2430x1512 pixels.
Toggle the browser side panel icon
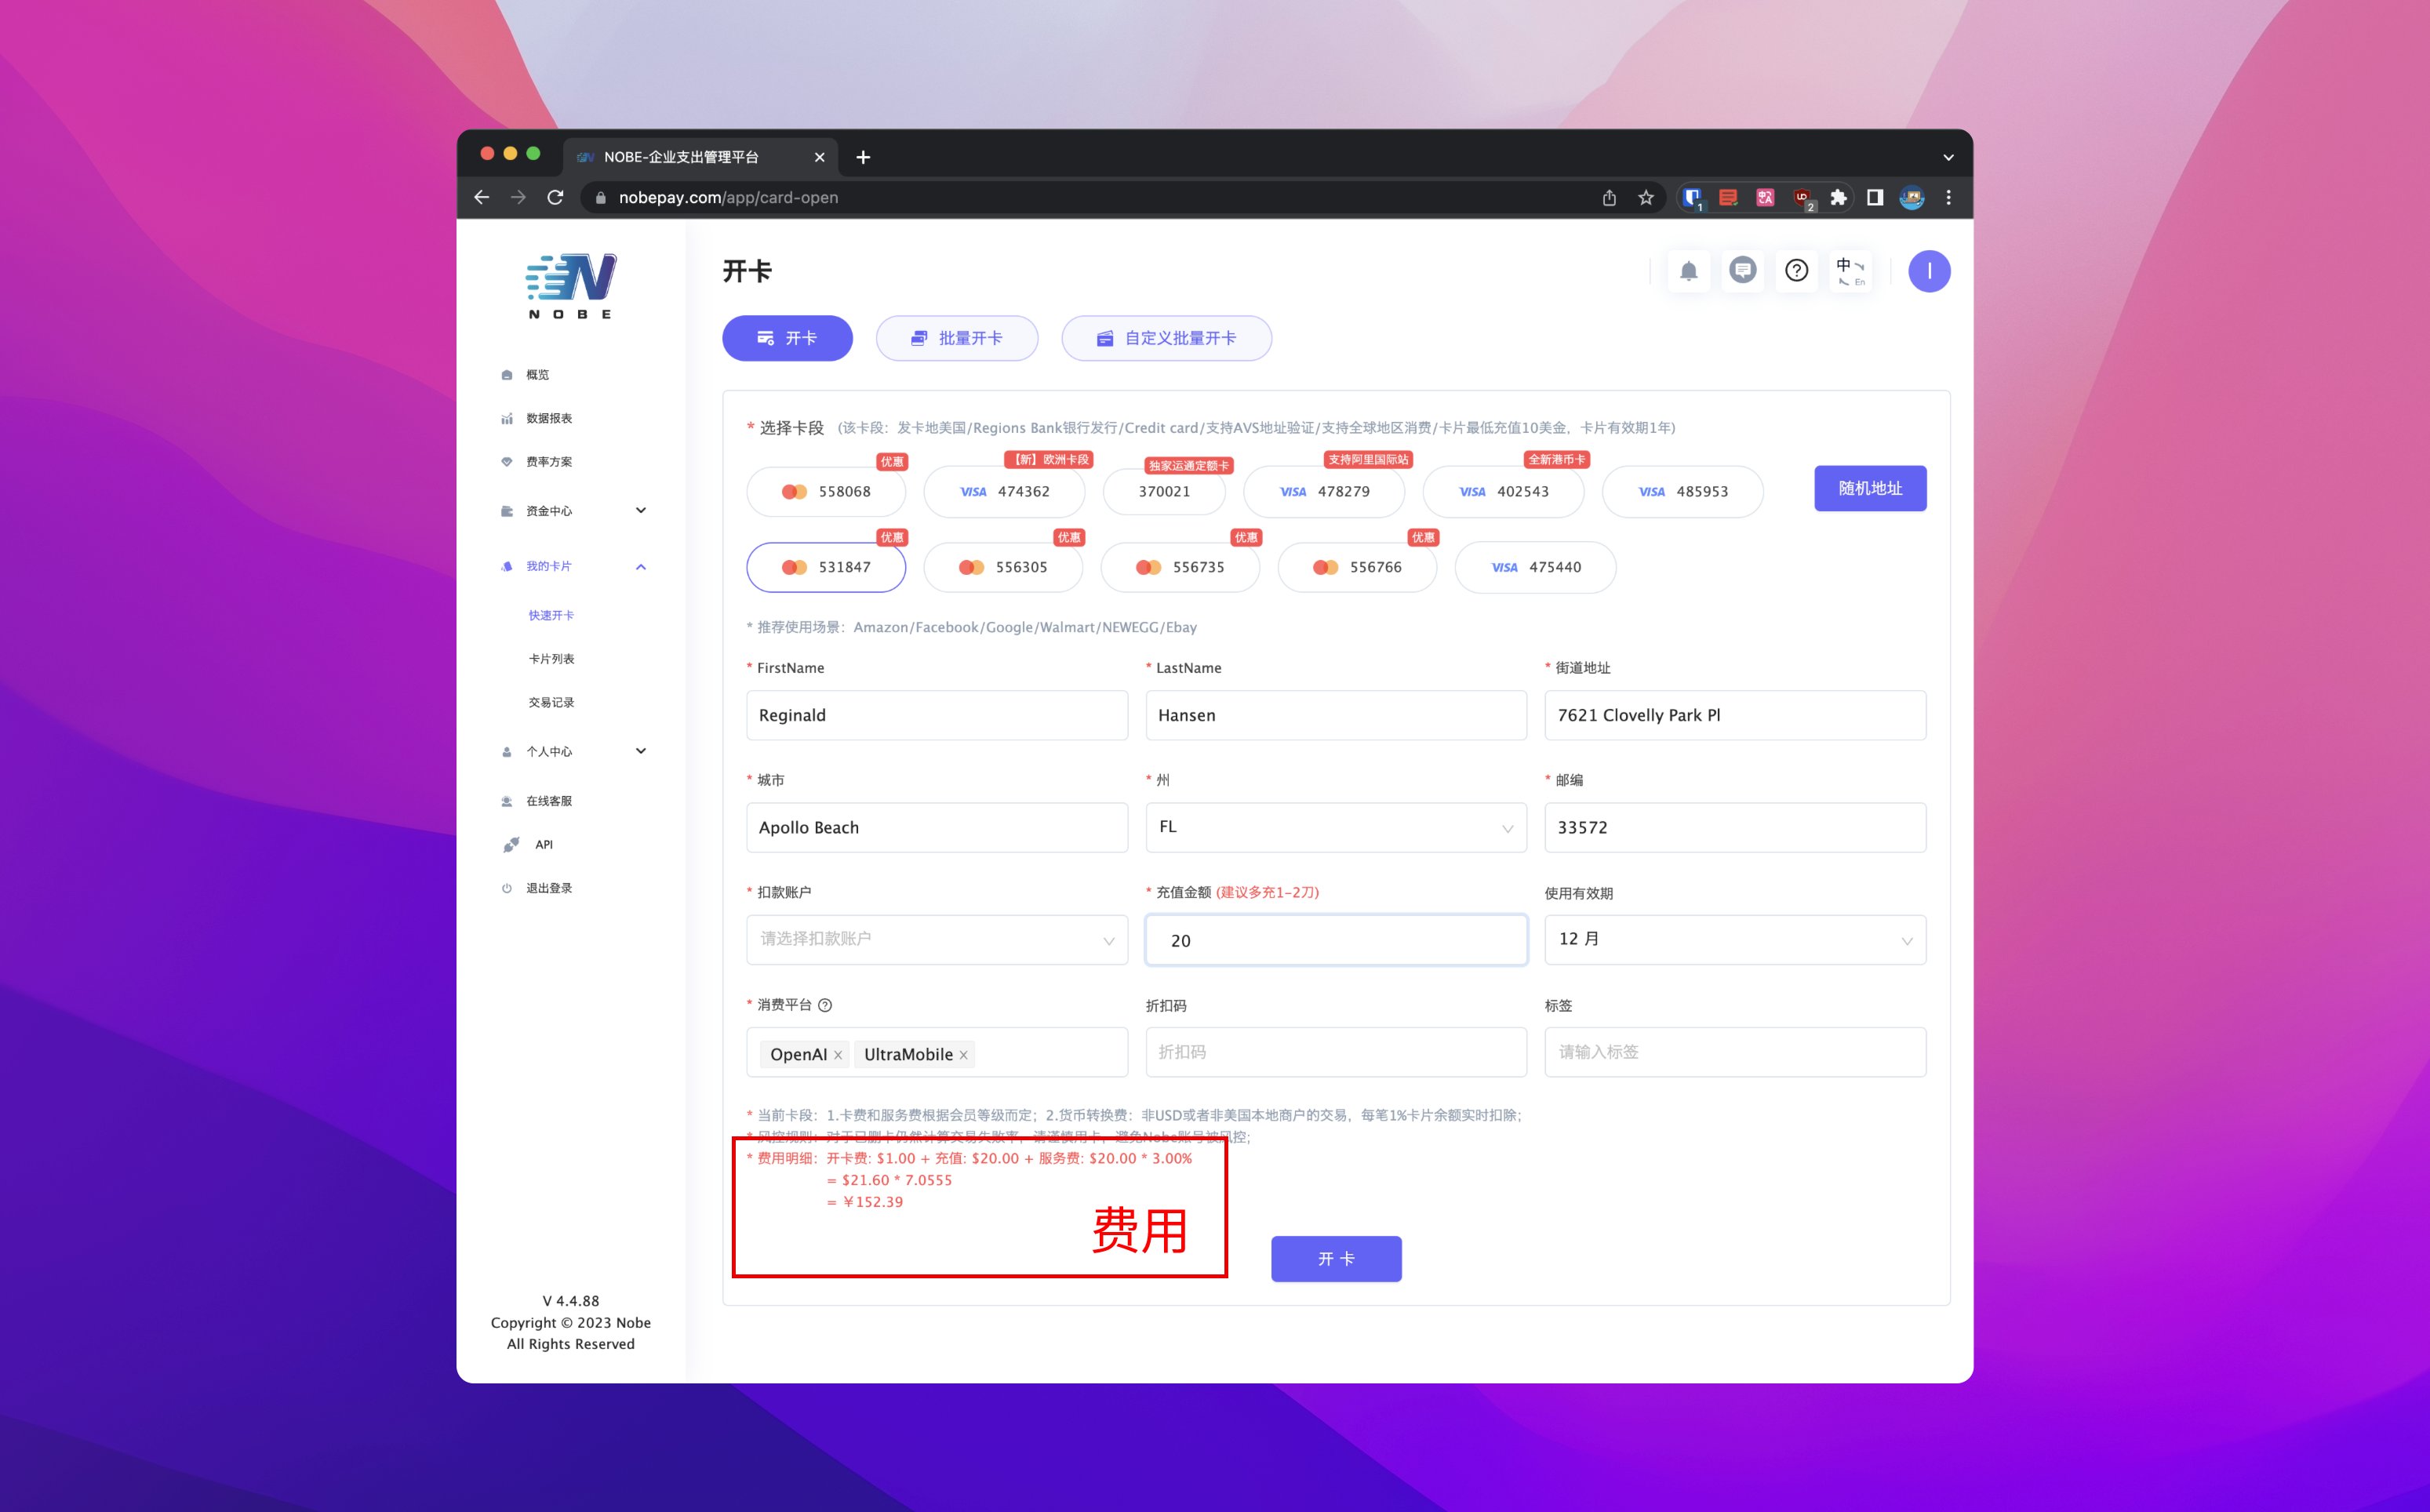point(1875,198)
